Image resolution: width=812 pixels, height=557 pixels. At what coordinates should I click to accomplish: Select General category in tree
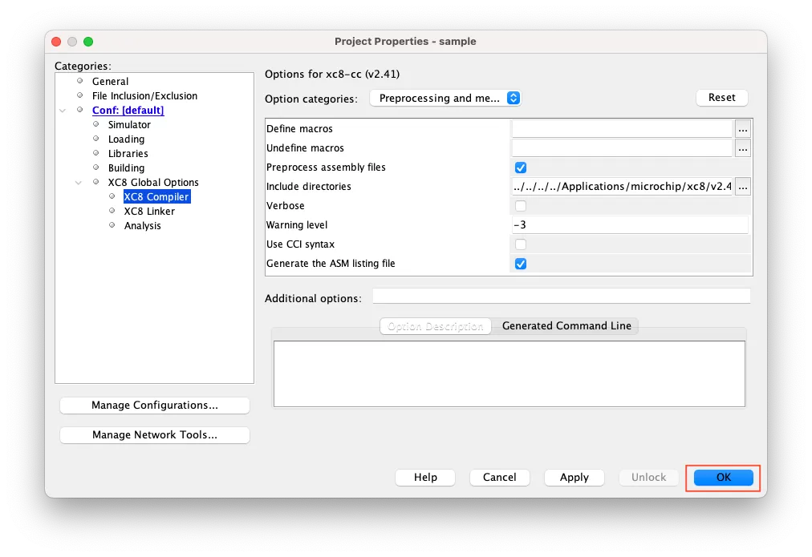tap(110, 81)
